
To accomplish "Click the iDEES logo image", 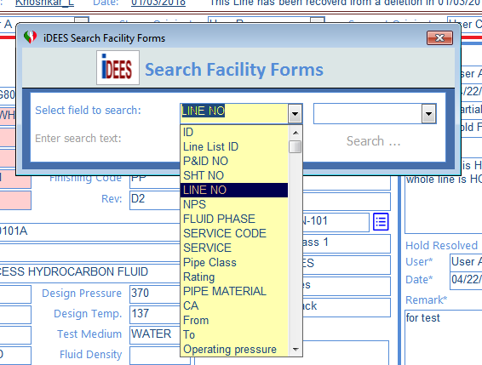I will 118,67.
